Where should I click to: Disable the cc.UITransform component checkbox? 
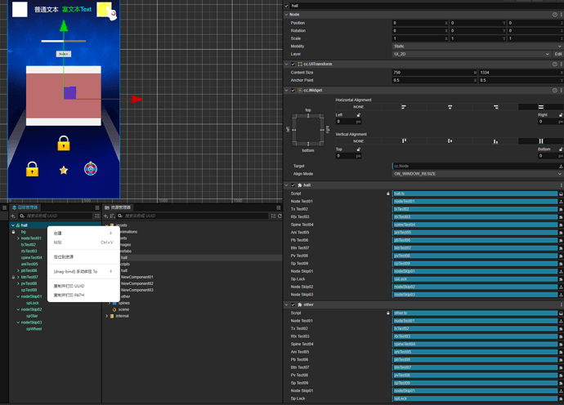293,65
